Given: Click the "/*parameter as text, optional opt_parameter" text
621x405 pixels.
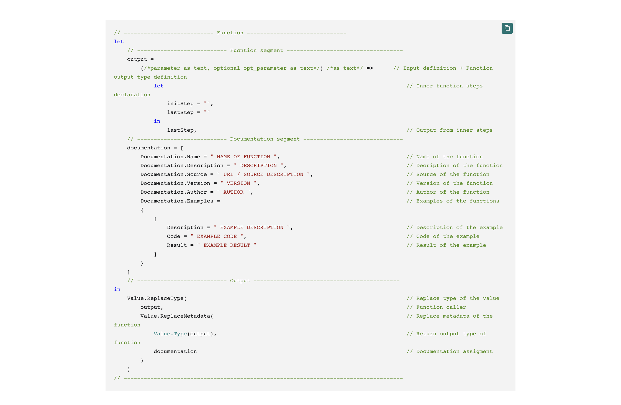Looking at the screenshot, I should pyautogui.click(x=215, y=68).
